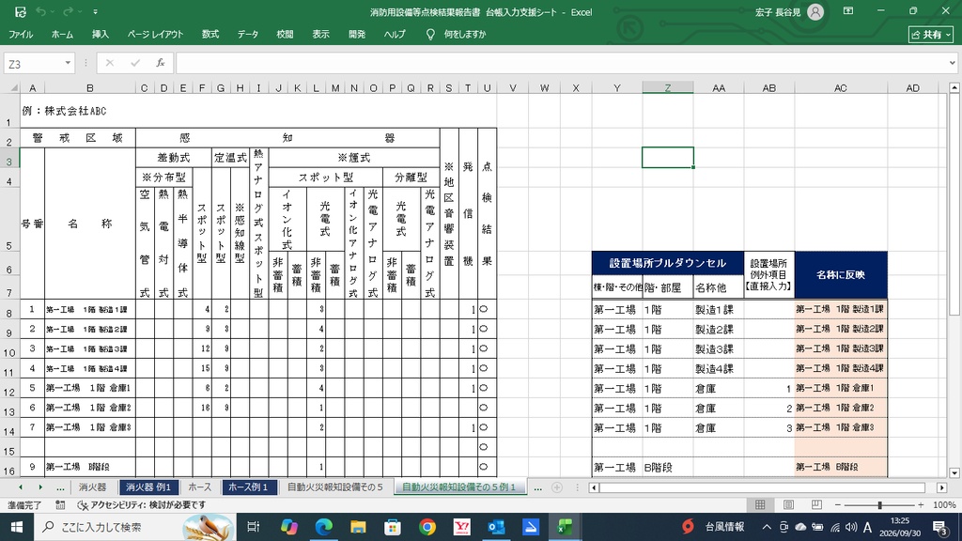Viewport: 962px width, 541px height.
Task: Open Google Chrome from taskbar
Action: click(x=427, y=527)
